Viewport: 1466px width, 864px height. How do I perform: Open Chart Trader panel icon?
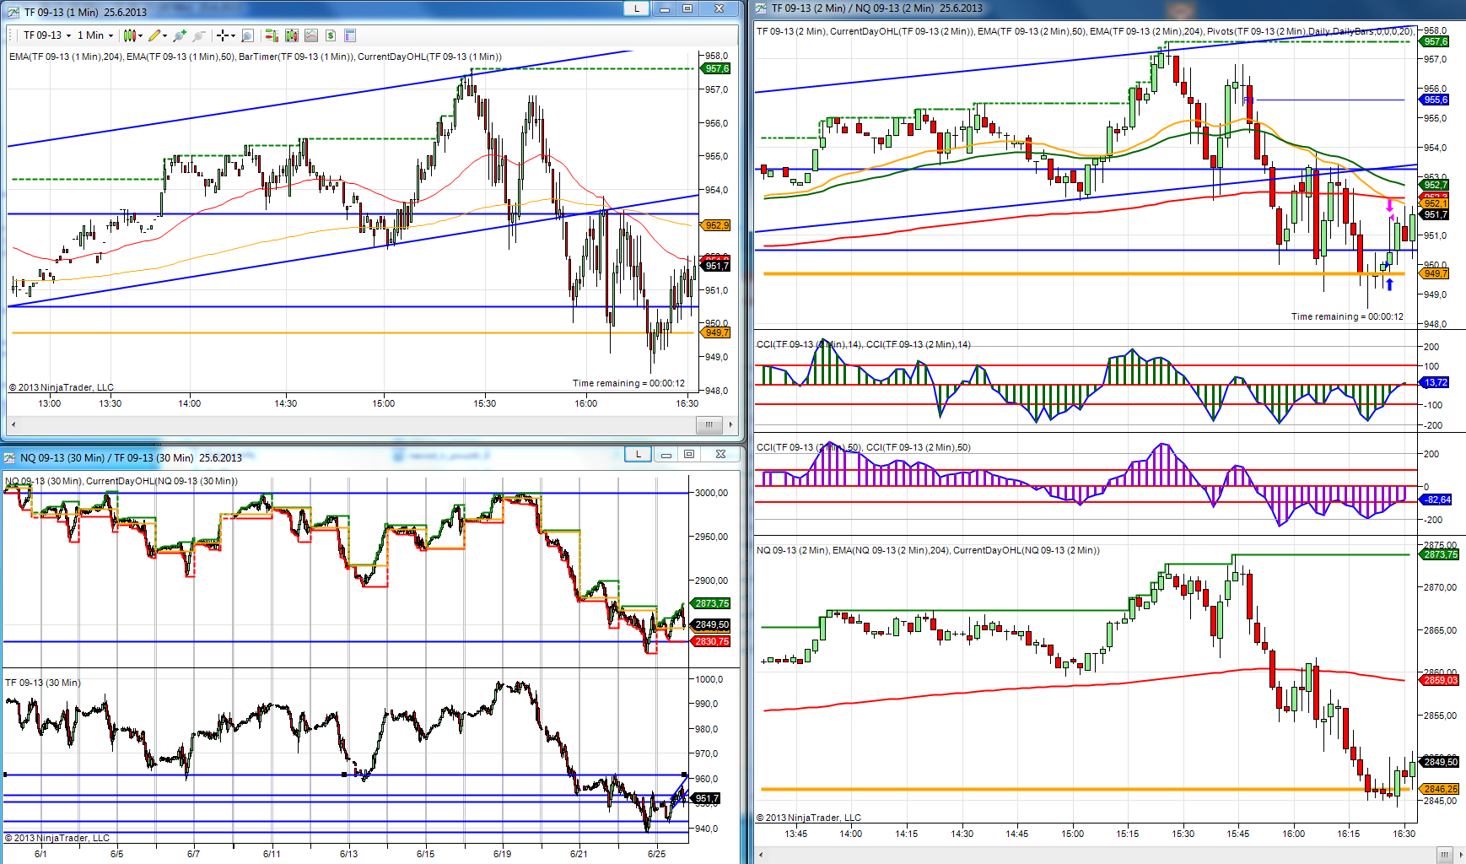click(272, 35)
